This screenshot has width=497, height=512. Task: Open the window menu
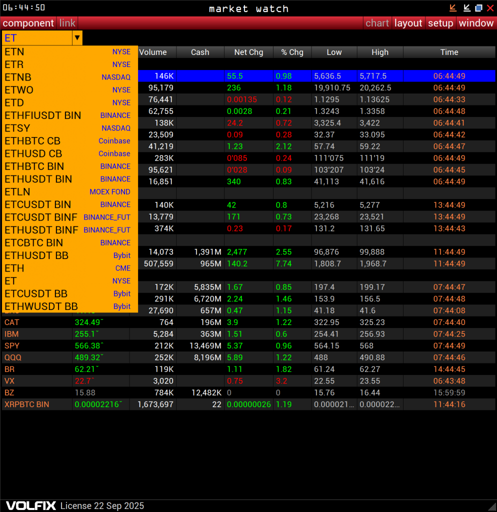476,23
